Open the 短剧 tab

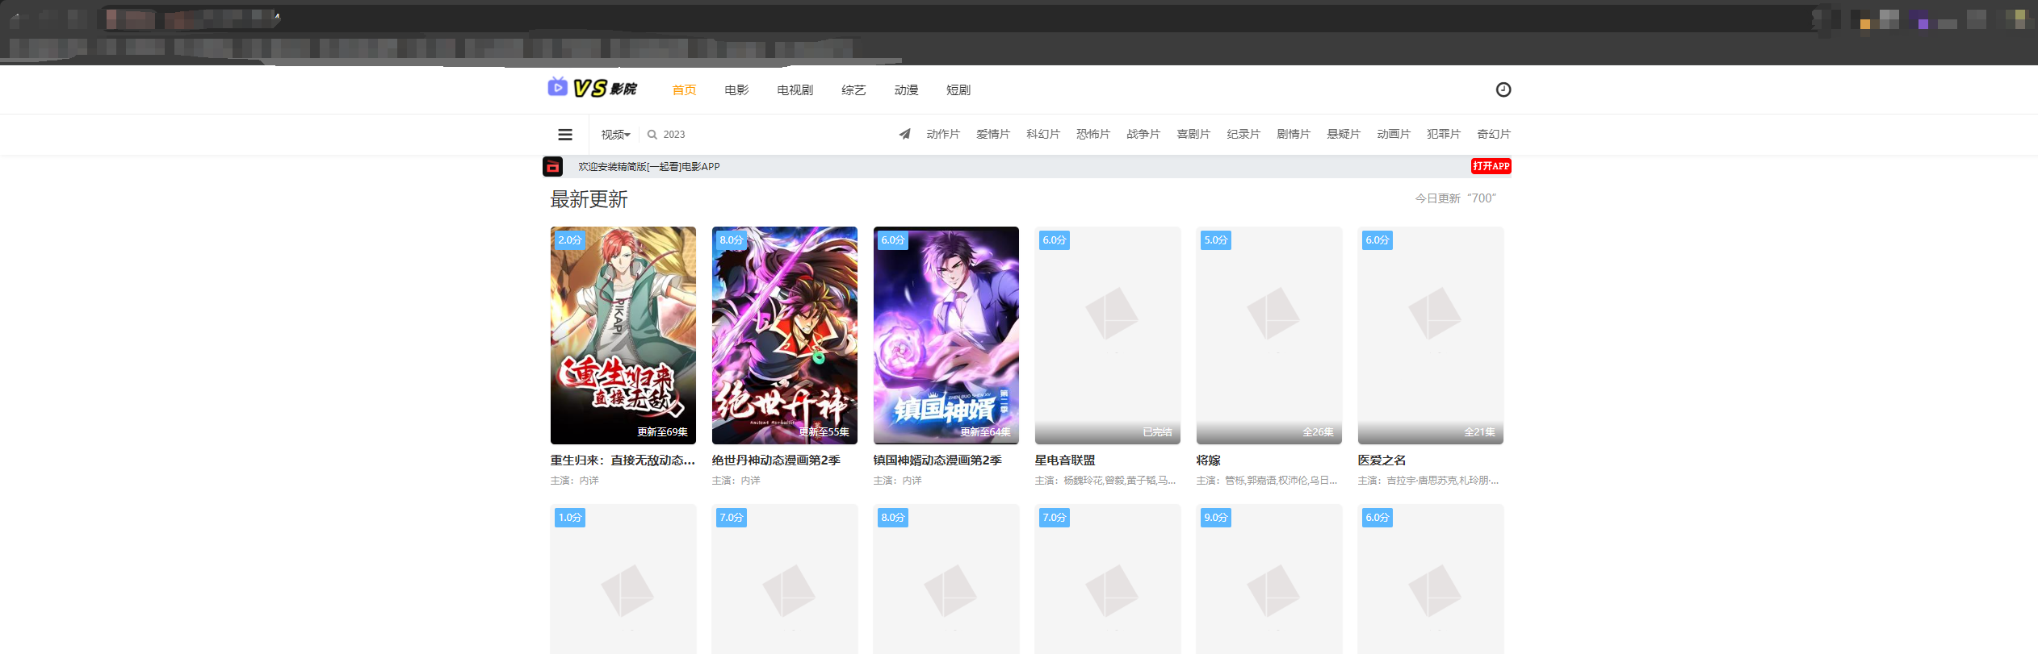[x=958, y=90]
